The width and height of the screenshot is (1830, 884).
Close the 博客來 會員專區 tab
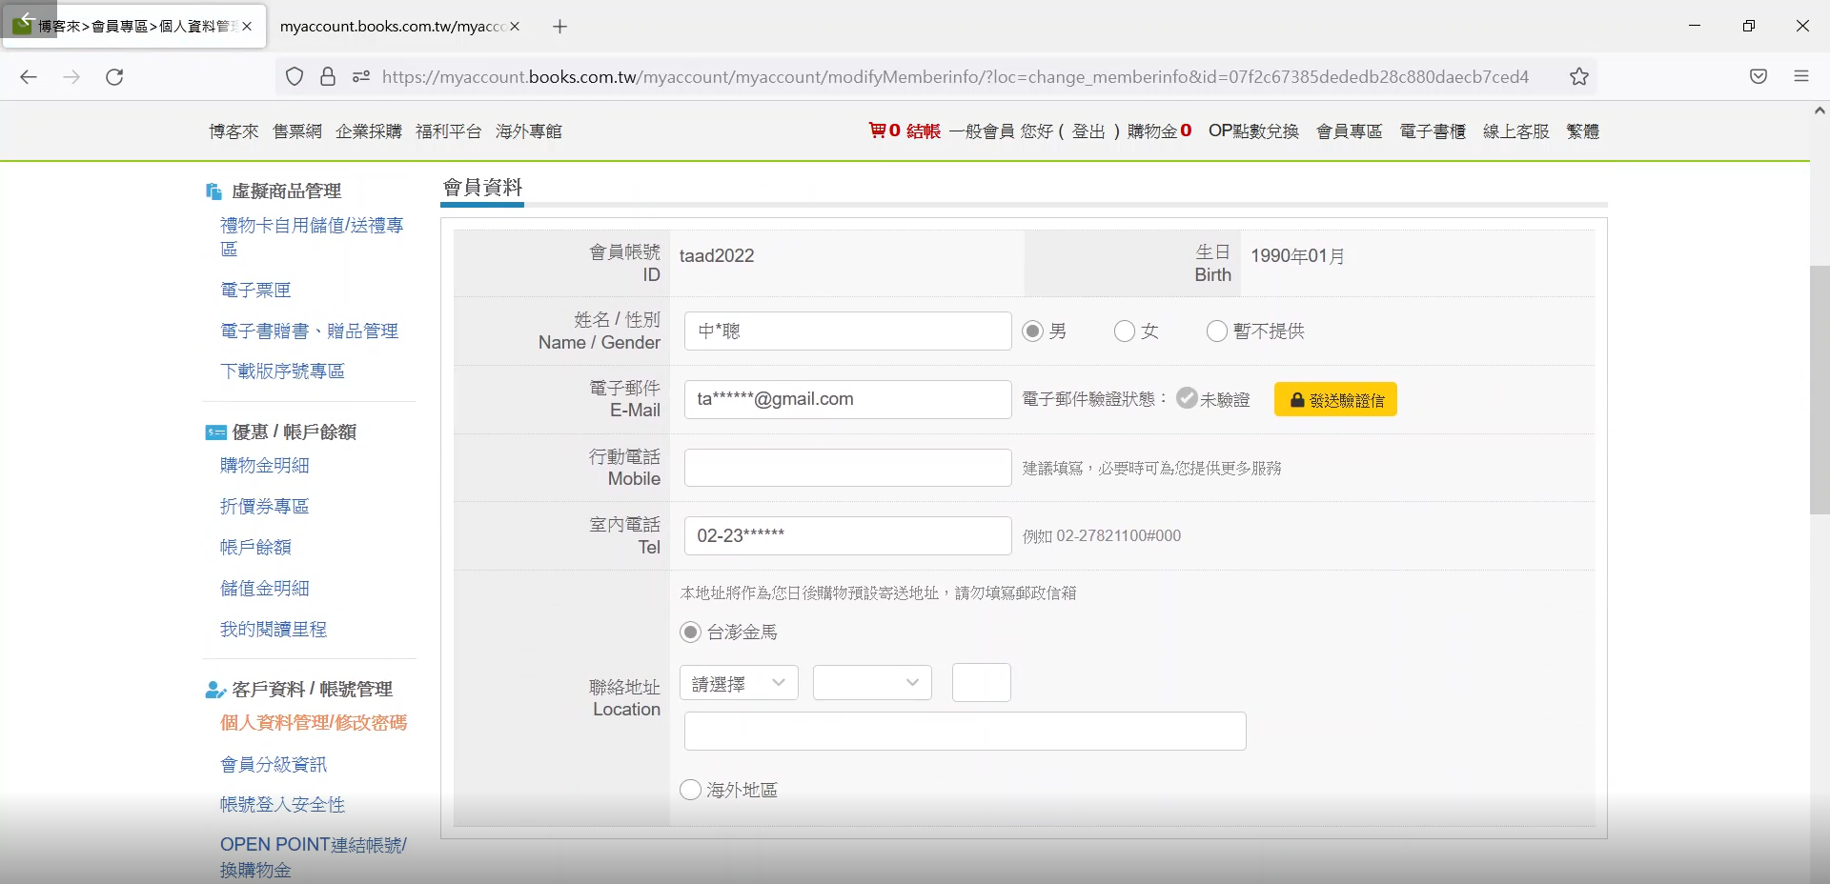[x=247, y=27]
